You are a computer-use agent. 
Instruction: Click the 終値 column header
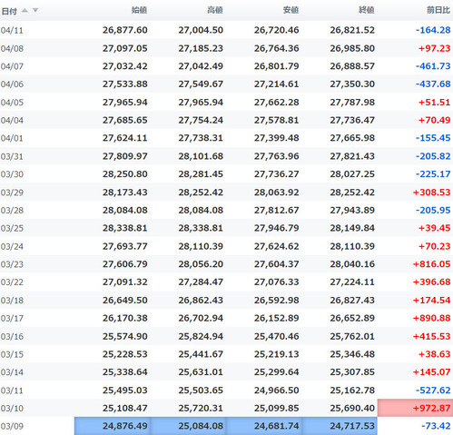pyautogui.click(x=367, y=10)
